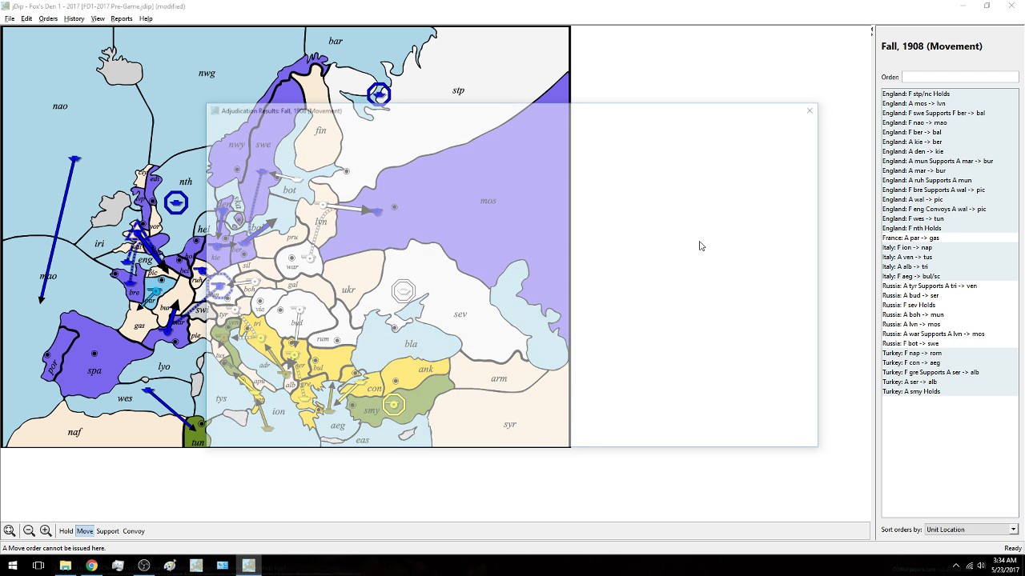Select order 'England: F eng Convoys A wal -> pic'
The width and height of the screenshot is (1025, 576).
coord(950,209)
